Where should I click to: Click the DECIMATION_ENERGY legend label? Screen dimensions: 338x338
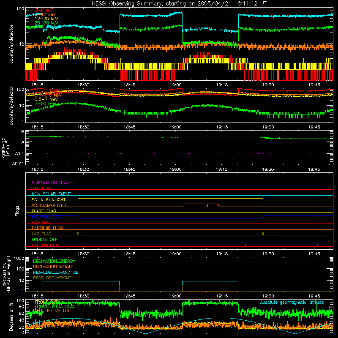pos(54,261)
